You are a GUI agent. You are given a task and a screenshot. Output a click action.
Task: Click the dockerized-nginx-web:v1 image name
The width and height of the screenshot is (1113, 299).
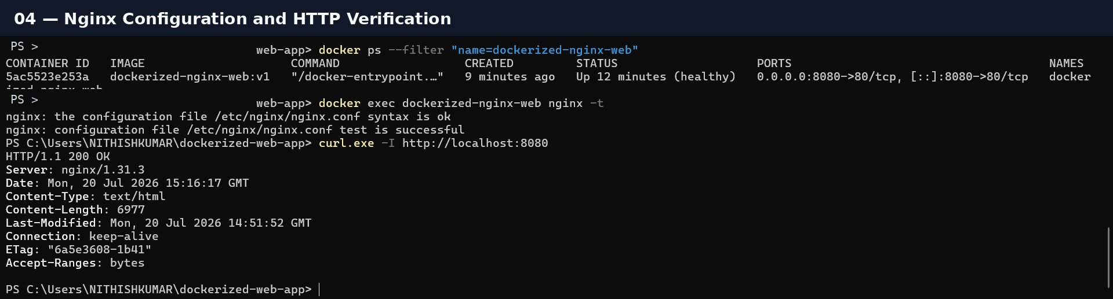pos(190,76)
